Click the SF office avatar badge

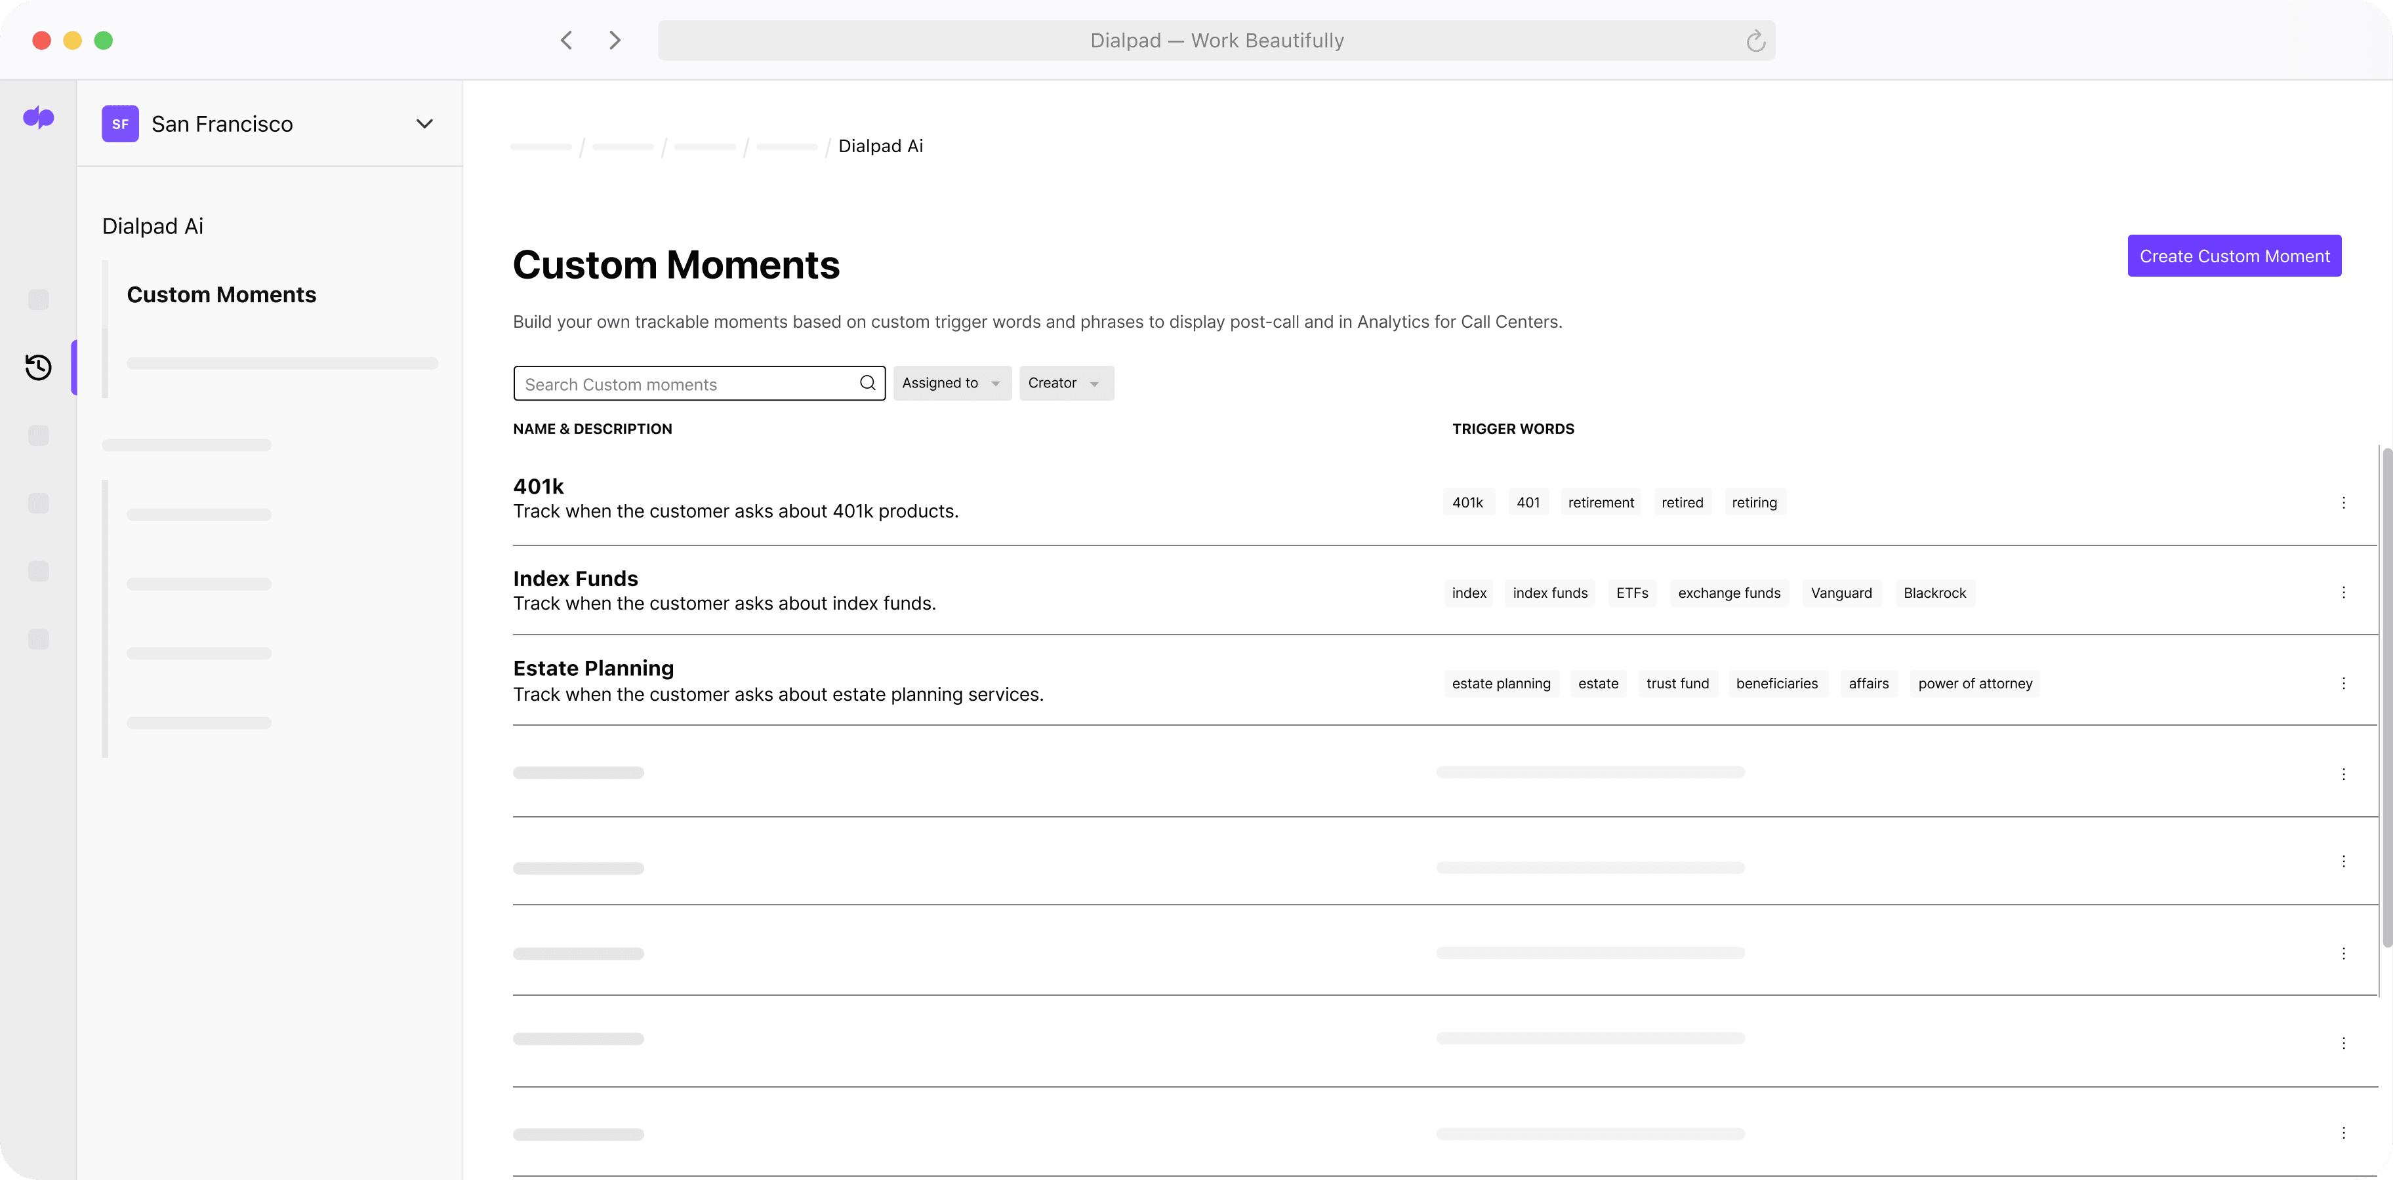tap(120, 123)
